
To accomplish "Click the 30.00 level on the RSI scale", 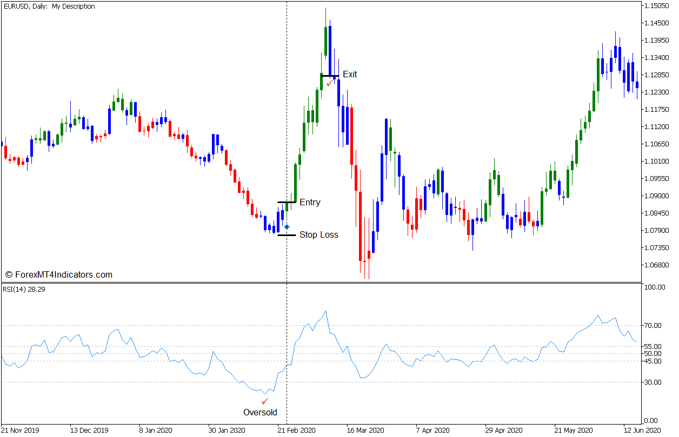I will click(x=653, y=382).
